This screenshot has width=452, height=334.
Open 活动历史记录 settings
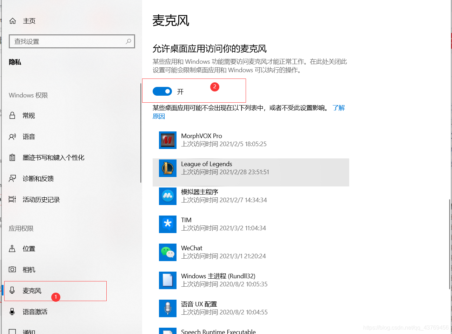tap(41, 200)
